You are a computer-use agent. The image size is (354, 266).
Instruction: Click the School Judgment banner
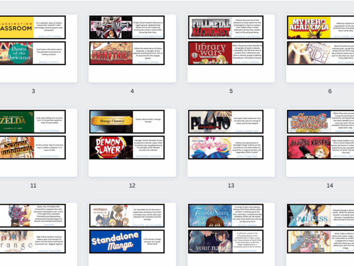point(16,148)
